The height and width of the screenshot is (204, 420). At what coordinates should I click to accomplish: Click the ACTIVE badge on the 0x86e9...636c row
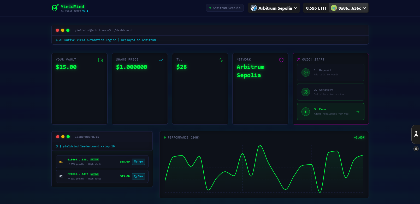click(x=95, y=160)
